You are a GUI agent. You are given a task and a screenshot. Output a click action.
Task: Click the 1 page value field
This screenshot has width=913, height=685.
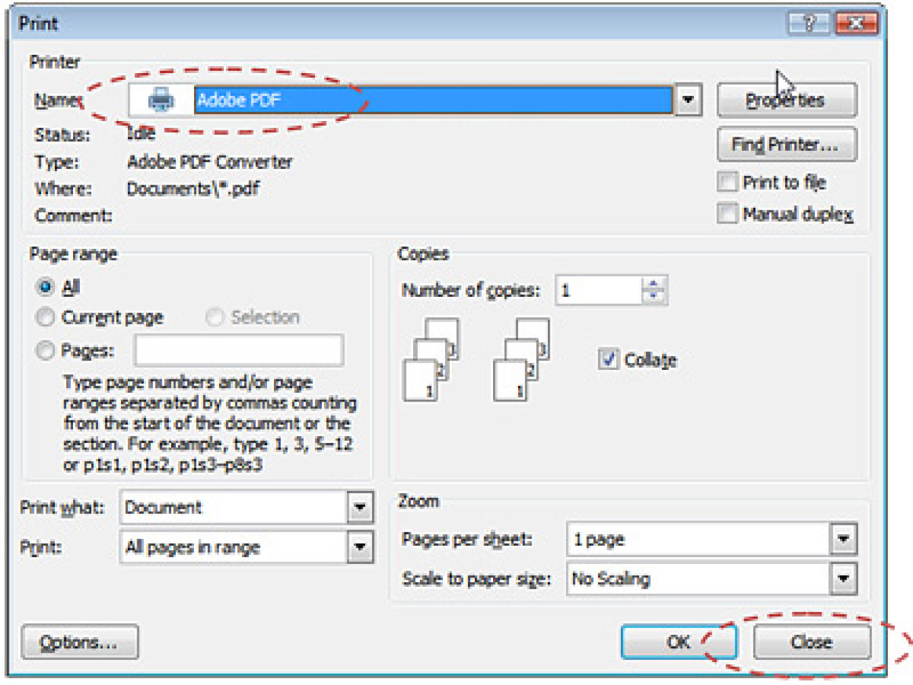(699, 539)
